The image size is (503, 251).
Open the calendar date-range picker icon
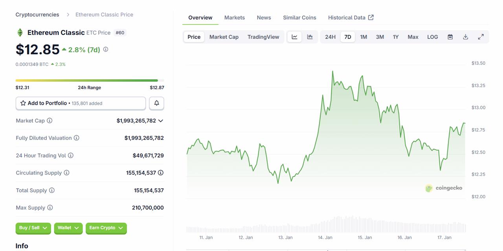point(450,36)
